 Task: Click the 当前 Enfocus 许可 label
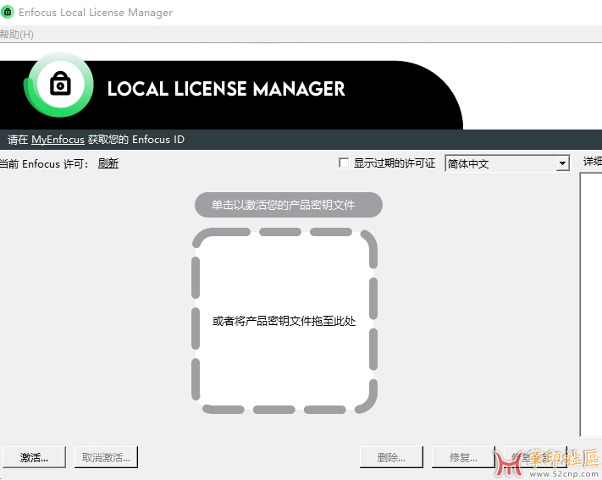pyautogui.click(x=44, y=163)
